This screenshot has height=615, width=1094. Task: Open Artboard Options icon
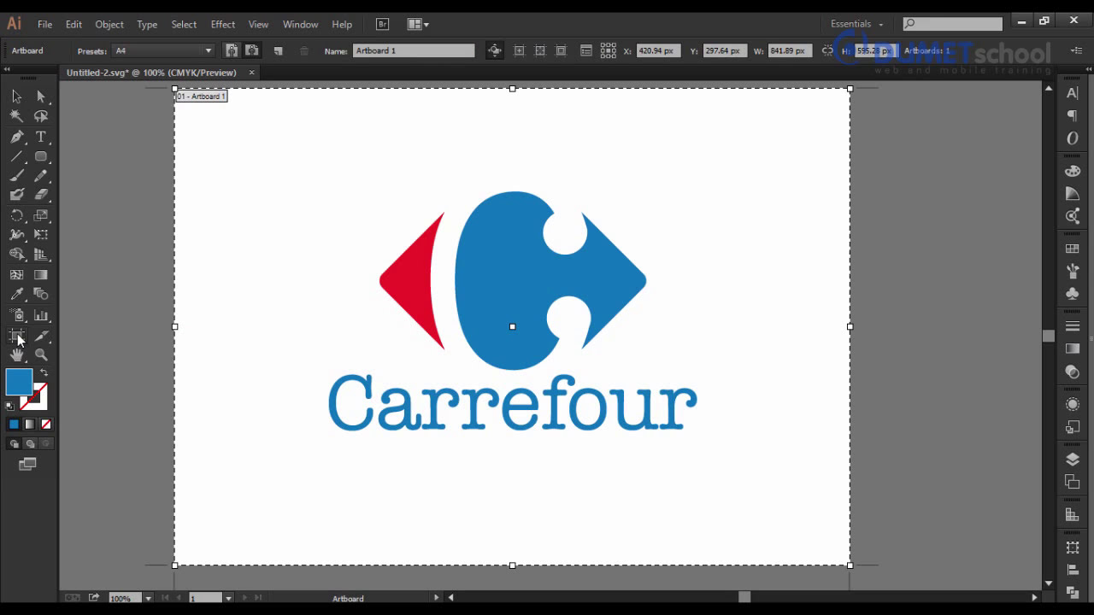[586, 51]
